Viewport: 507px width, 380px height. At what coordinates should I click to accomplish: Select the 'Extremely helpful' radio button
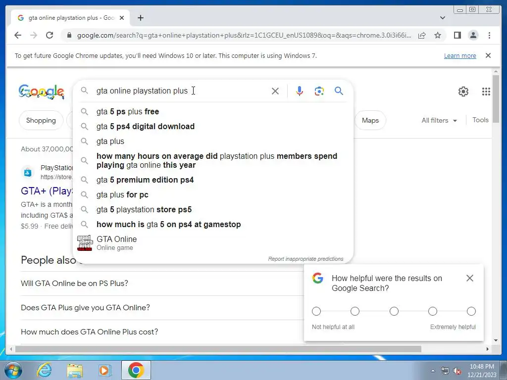pos(471,311)
